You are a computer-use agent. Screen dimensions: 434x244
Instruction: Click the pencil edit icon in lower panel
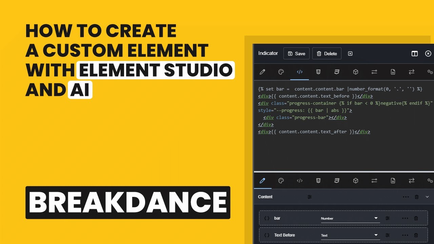[262, 181]
